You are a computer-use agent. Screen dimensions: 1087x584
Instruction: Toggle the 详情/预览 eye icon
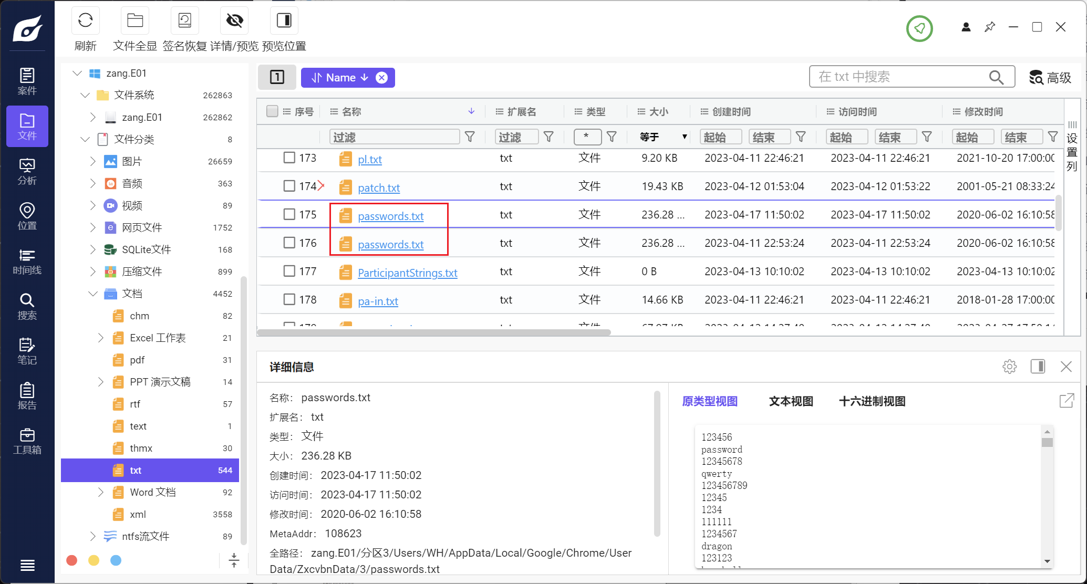point(234,20)
